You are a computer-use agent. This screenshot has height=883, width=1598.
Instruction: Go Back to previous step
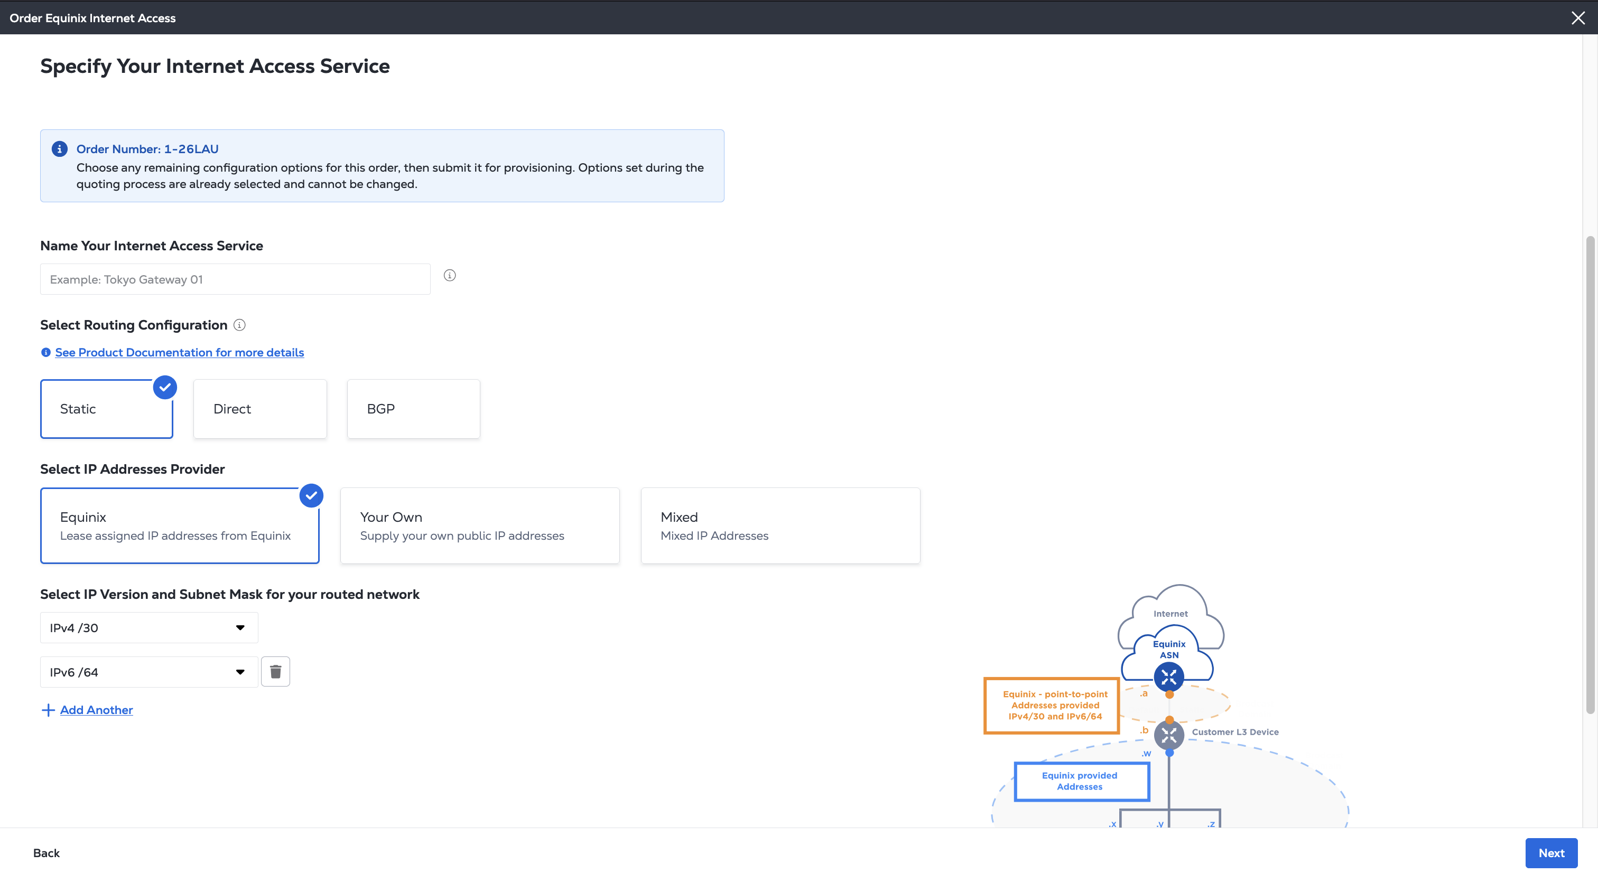tap(47, 853)
